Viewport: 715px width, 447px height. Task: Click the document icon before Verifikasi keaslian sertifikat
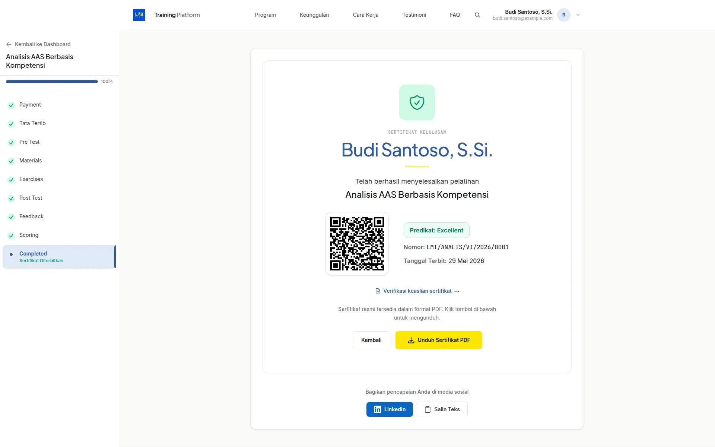point(378,291)
